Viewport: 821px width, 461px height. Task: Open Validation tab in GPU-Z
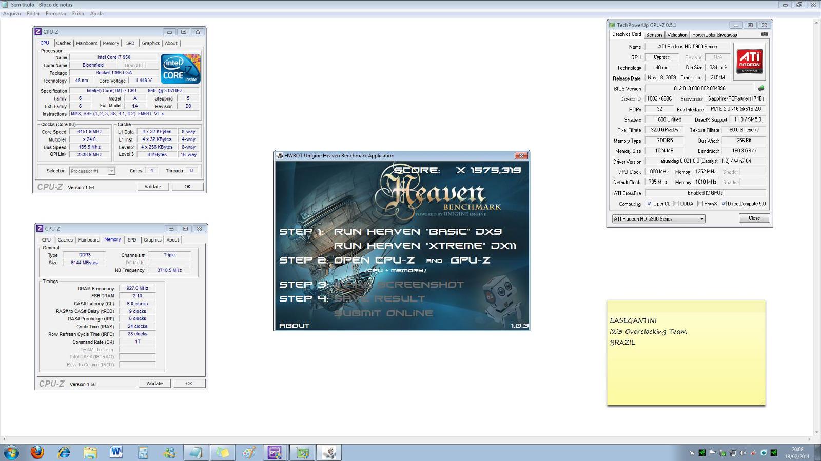[x=677, y=35]
